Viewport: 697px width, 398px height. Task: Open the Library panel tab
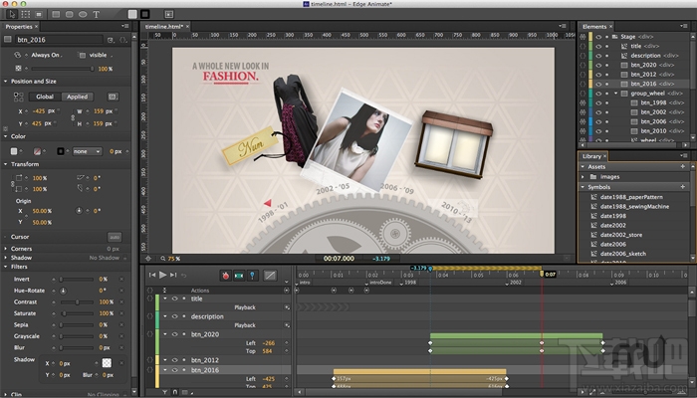point(593,155)
